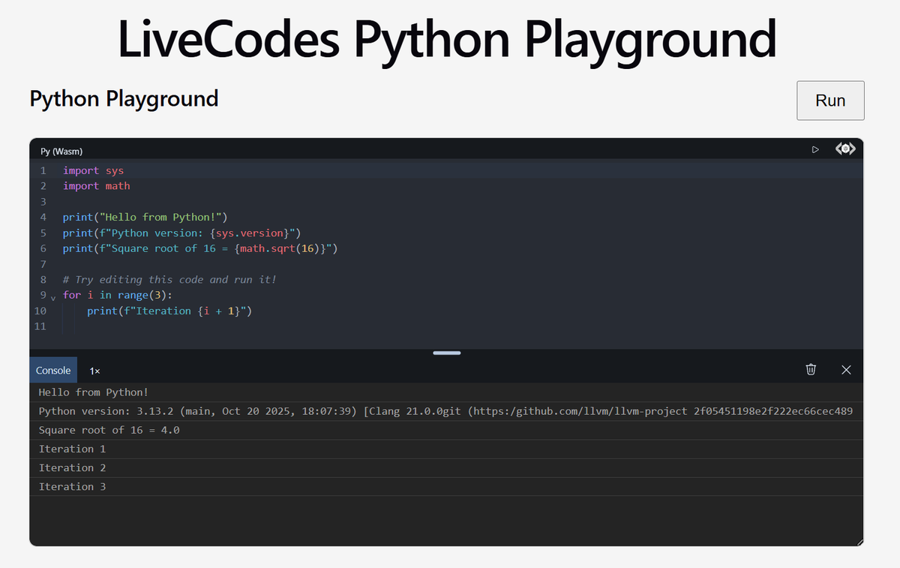
Task: Click line number 10 in the gutter
Action: pyautogui.click(x=40, y=311)
